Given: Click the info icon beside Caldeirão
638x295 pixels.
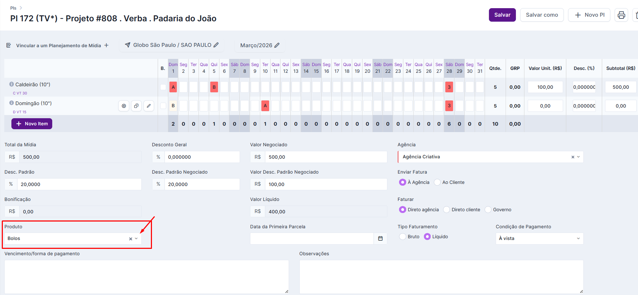Looking at the screenshot, I should tap(11, 84).
